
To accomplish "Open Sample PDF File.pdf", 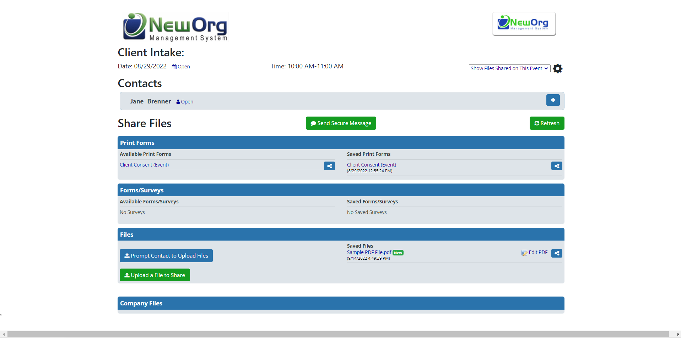I will pos(368,252).
